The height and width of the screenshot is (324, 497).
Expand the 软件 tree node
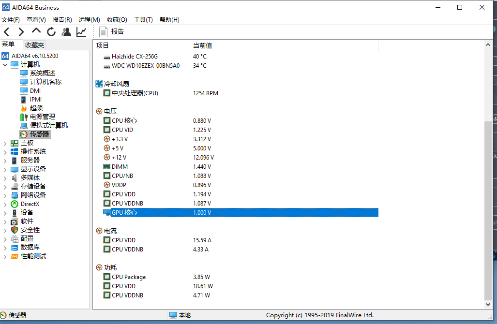pyautogui.click(x=5, y=221)
